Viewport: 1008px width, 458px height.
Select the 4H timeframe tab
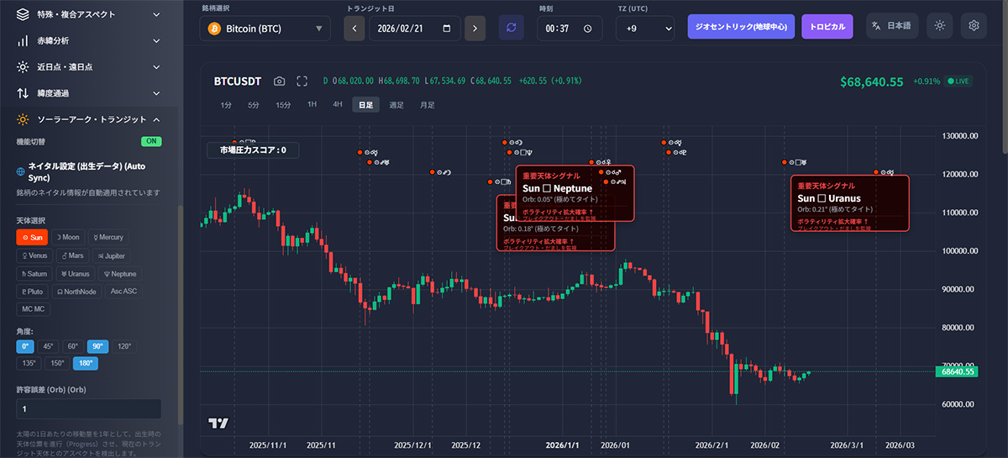pos(338,105)
